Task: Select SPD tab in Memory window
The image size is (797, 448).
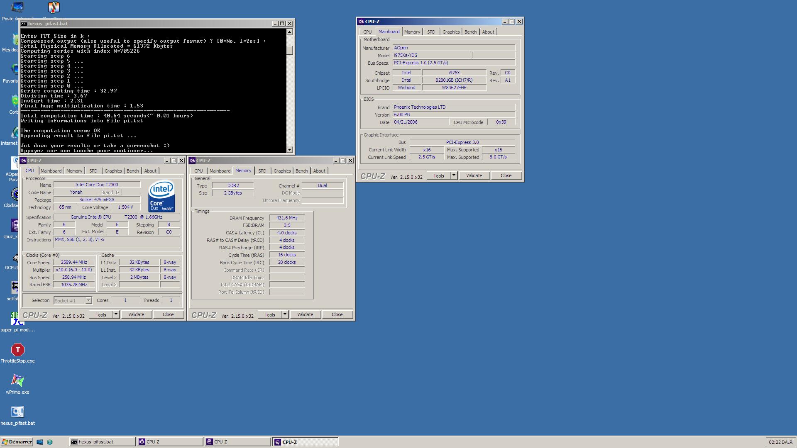Action: click(x=262, y=171)
